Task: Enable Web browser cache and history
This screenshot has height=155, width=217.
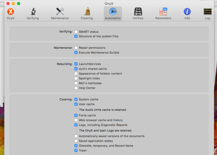Action: [76, 120]
